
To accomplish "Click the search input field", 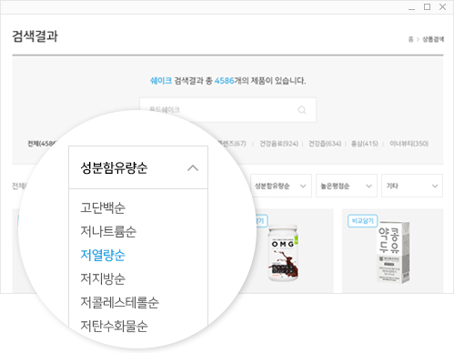I will pyautogui.click(x=227, y=110).
